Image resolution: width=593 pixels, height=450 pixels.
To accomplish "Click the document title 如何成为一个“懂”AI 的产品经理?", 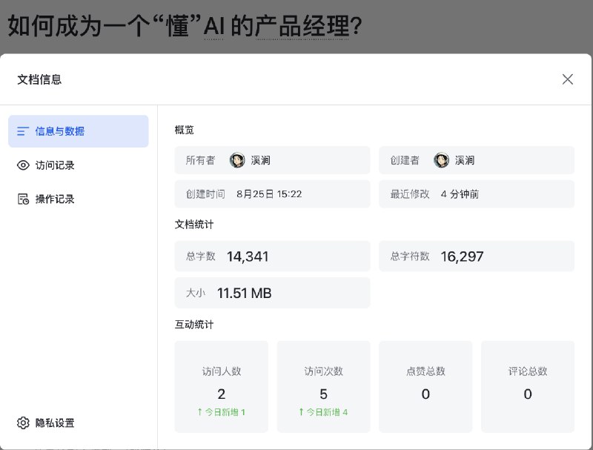I will click(x=185, y=26).
